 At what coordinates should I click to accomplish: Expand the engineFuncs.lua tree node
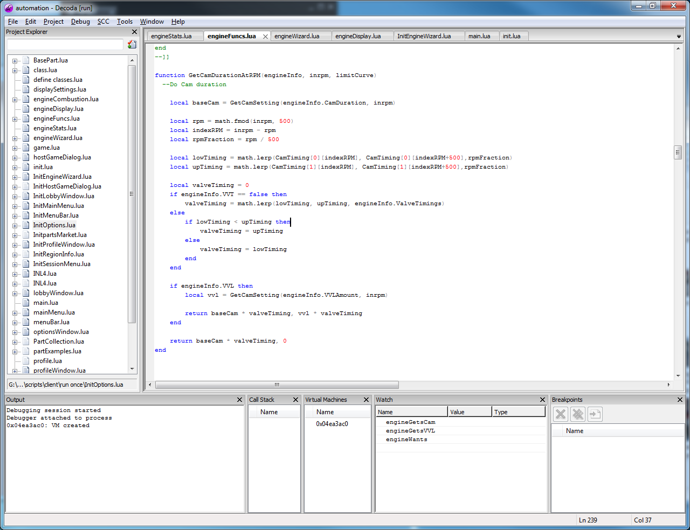point(15,119)
